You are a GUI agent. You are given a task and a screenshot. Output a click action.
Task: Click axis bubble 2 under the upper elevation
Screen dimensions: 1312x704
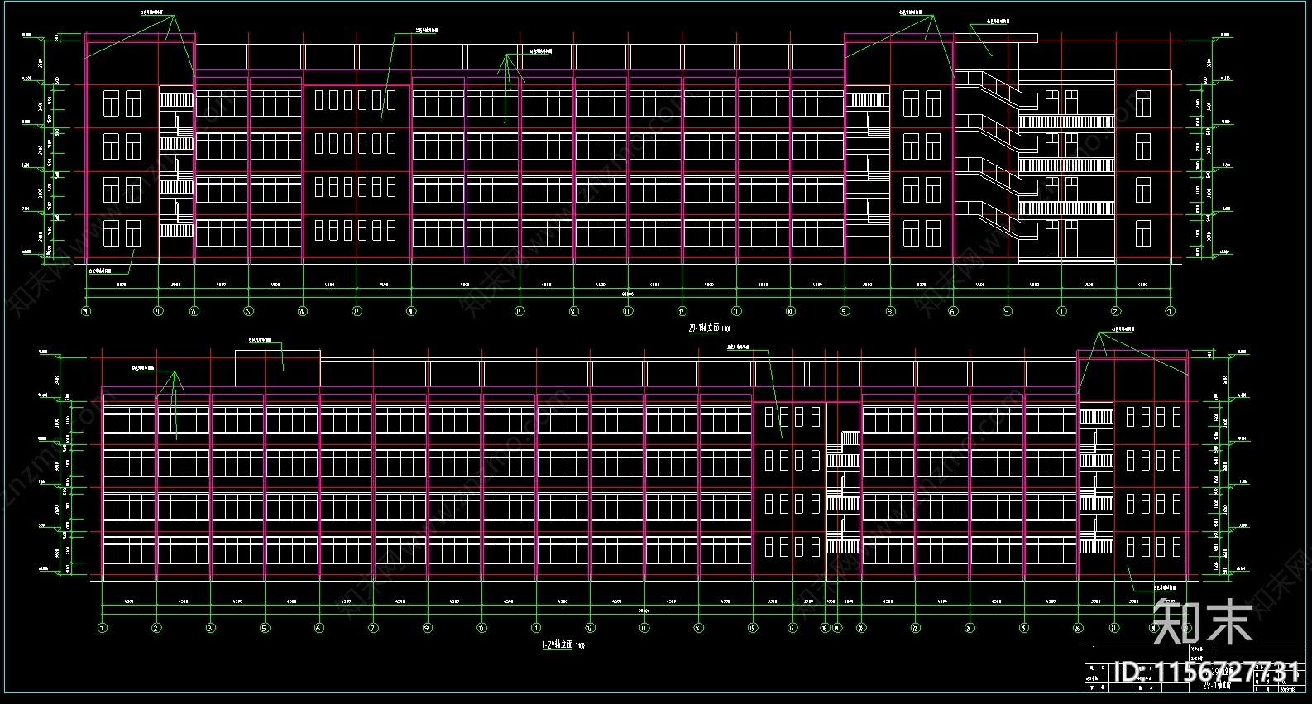click(1115, 312)
